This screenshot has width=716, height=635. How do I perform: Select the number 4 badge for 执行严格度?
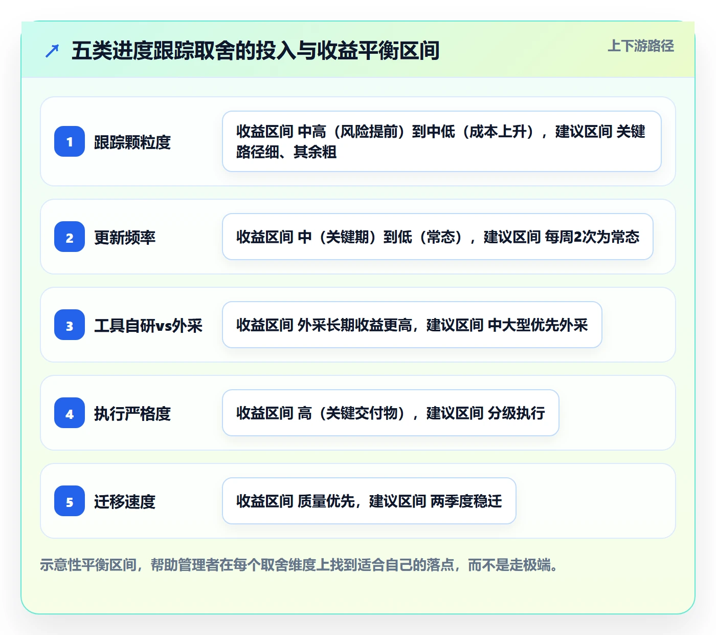pyautogui.click(x=70, y=413)
